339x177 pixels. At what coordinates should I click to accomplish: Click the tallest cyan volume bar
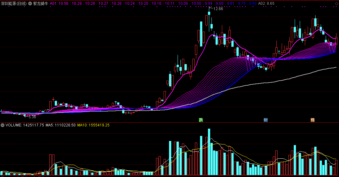[x=209, y=152]
